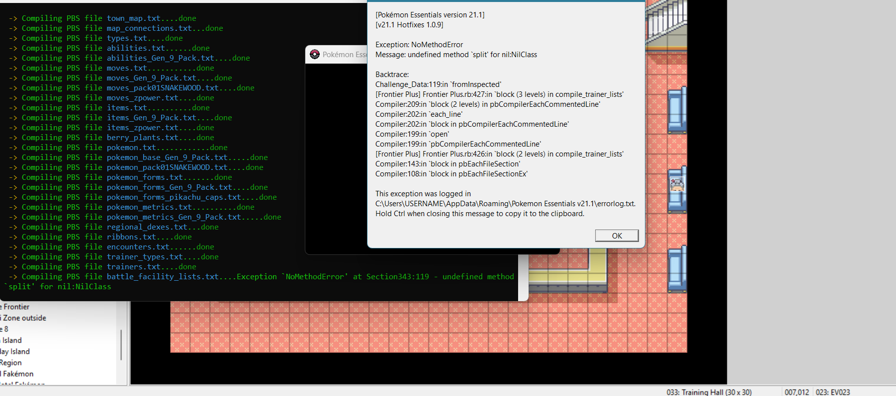Click the 'Compiler:209' backtrace line
This screenshot has width=896, height=396.
click(488, 104)
